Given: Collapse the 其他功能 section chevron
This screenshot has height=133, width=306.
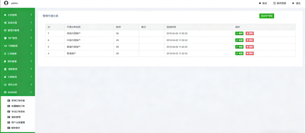Looking at the screenshot, I should (31, 92).
